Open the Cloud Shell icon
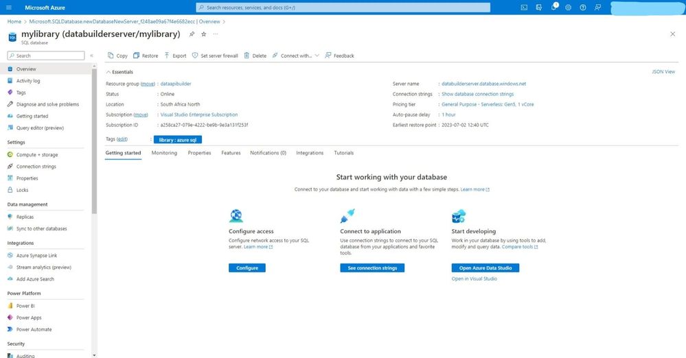This screenshot has height=358, width=686. (524, 8)
